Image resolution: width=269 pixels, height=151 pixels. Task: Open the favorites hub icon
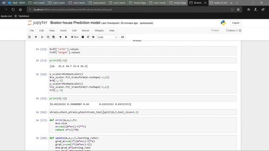[248, 10]
